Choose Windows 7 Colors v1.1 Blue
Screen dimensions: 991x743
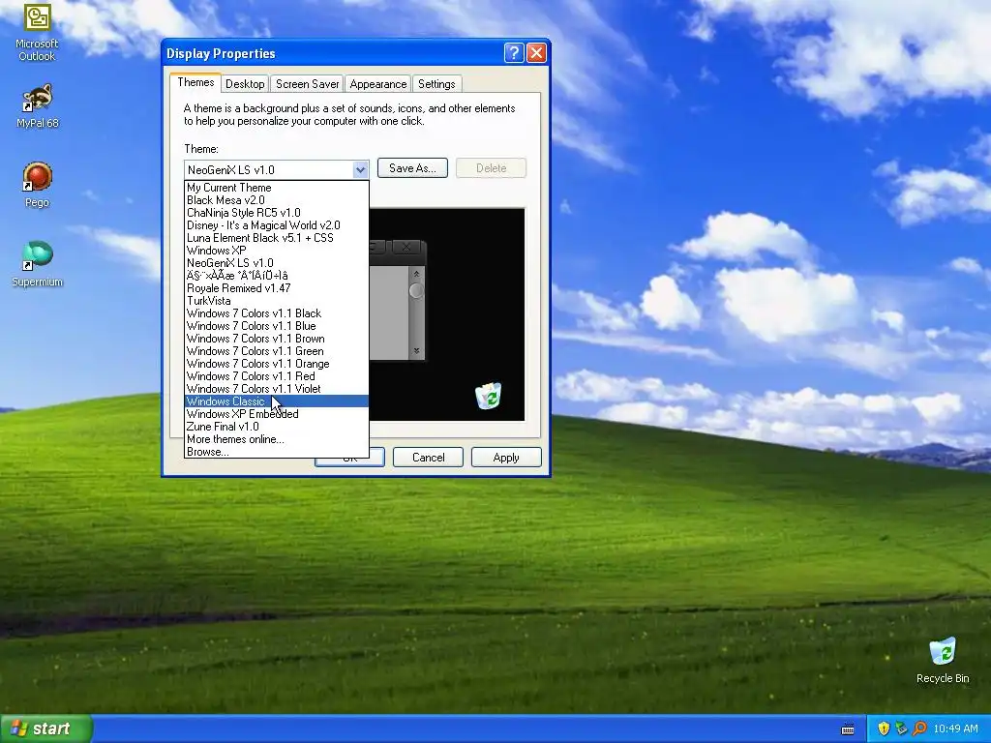tap(276, 326)
